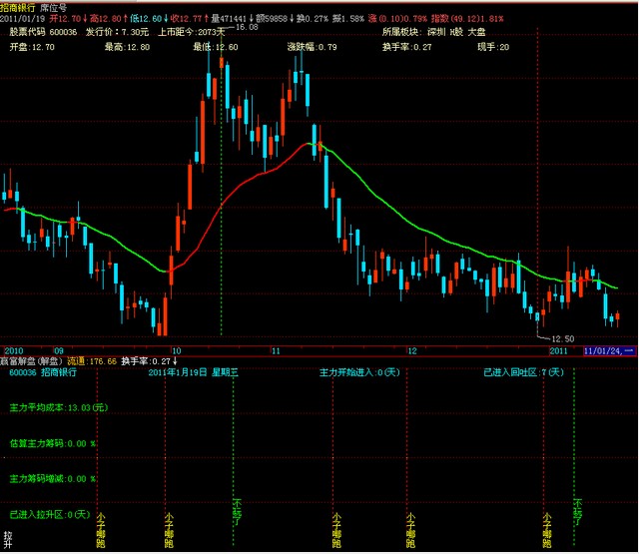Select the 赢富解盘(解盘) indicator title
The height and width of the screenshot is (554, 639).
point(32,360)
